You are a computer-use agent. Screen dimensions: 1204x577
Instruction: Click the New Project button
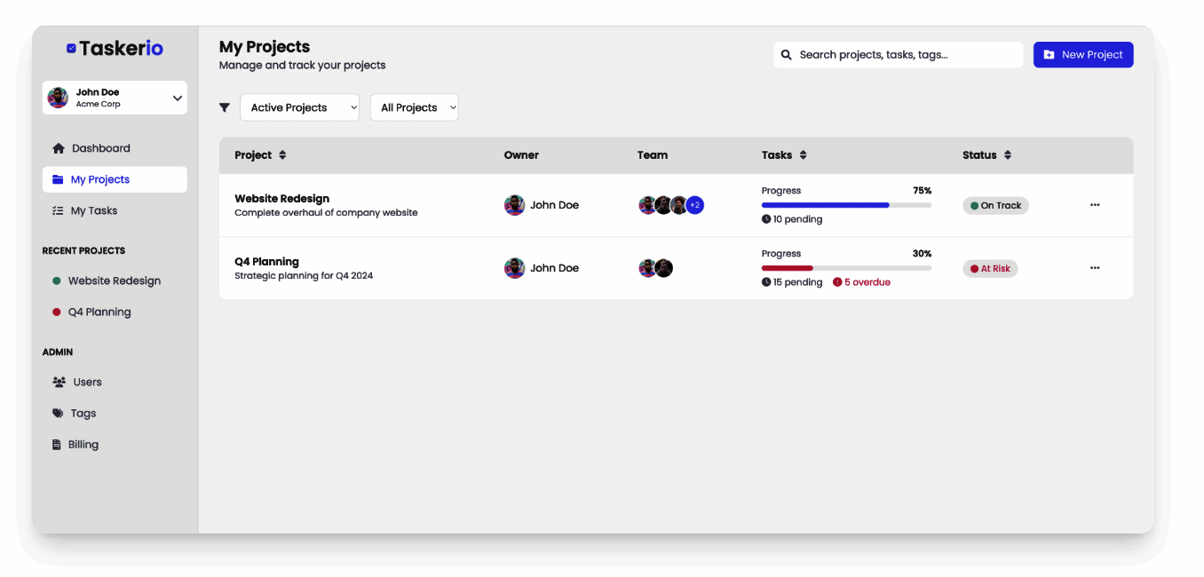tap(1083, 55)
